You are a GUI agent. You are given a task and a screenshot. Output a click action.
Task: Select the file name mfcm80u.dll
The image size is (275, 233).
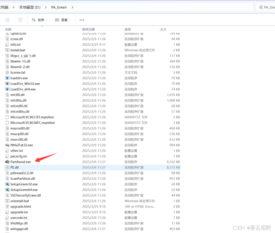[20, 112]
